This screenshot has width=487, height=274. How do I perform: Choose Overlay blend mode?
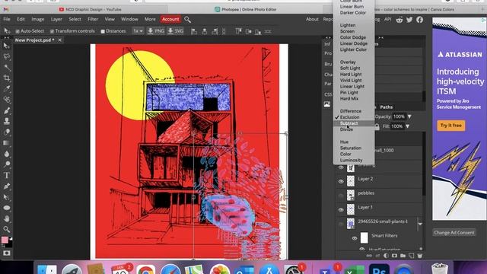(x=348, y=62)
